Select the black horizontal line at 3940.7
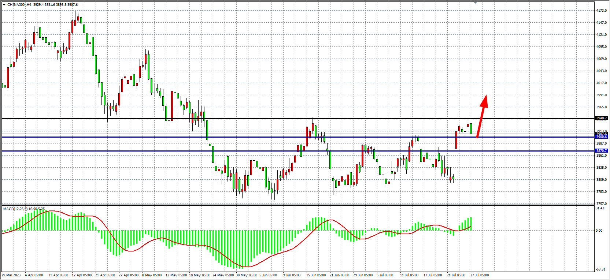Image resolution: width=610 pixels, height=280 pixels. (x=256, y=118)
